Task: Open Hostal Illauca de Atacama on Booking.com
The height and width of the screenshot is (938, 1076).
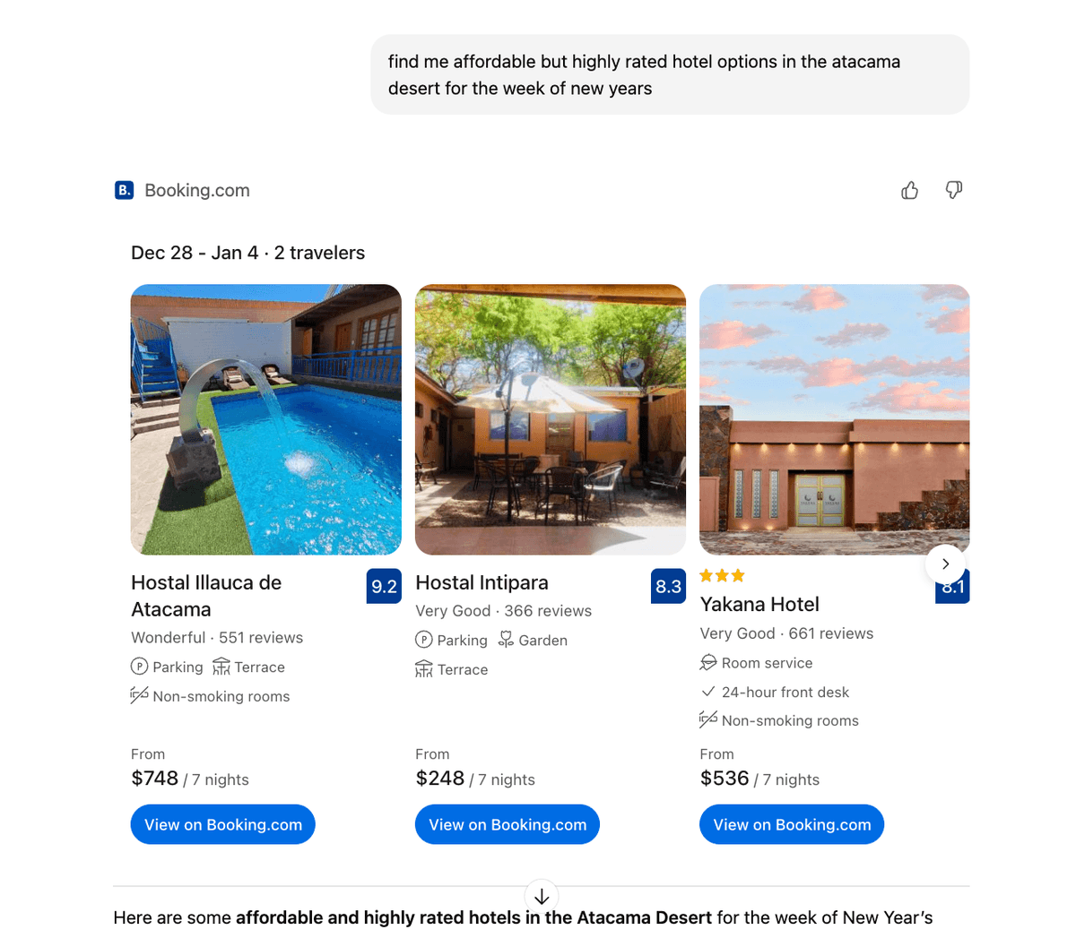Action: [222, 824]
